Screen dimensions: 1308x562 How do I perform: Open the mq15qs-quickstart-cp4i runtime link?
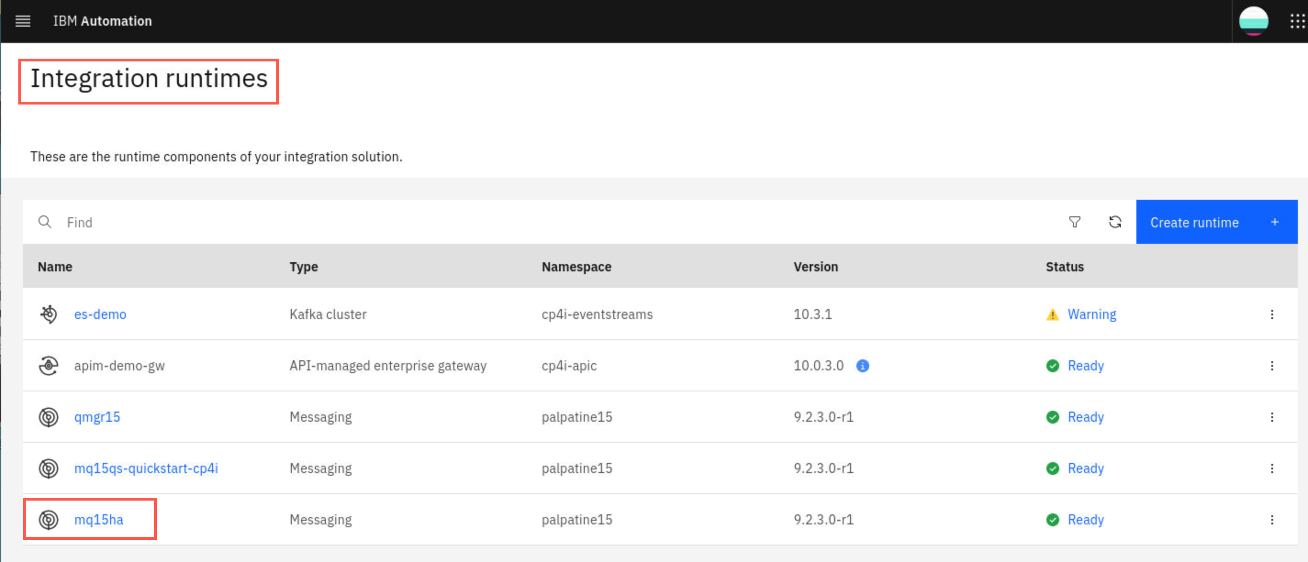(x=146, y=468)
